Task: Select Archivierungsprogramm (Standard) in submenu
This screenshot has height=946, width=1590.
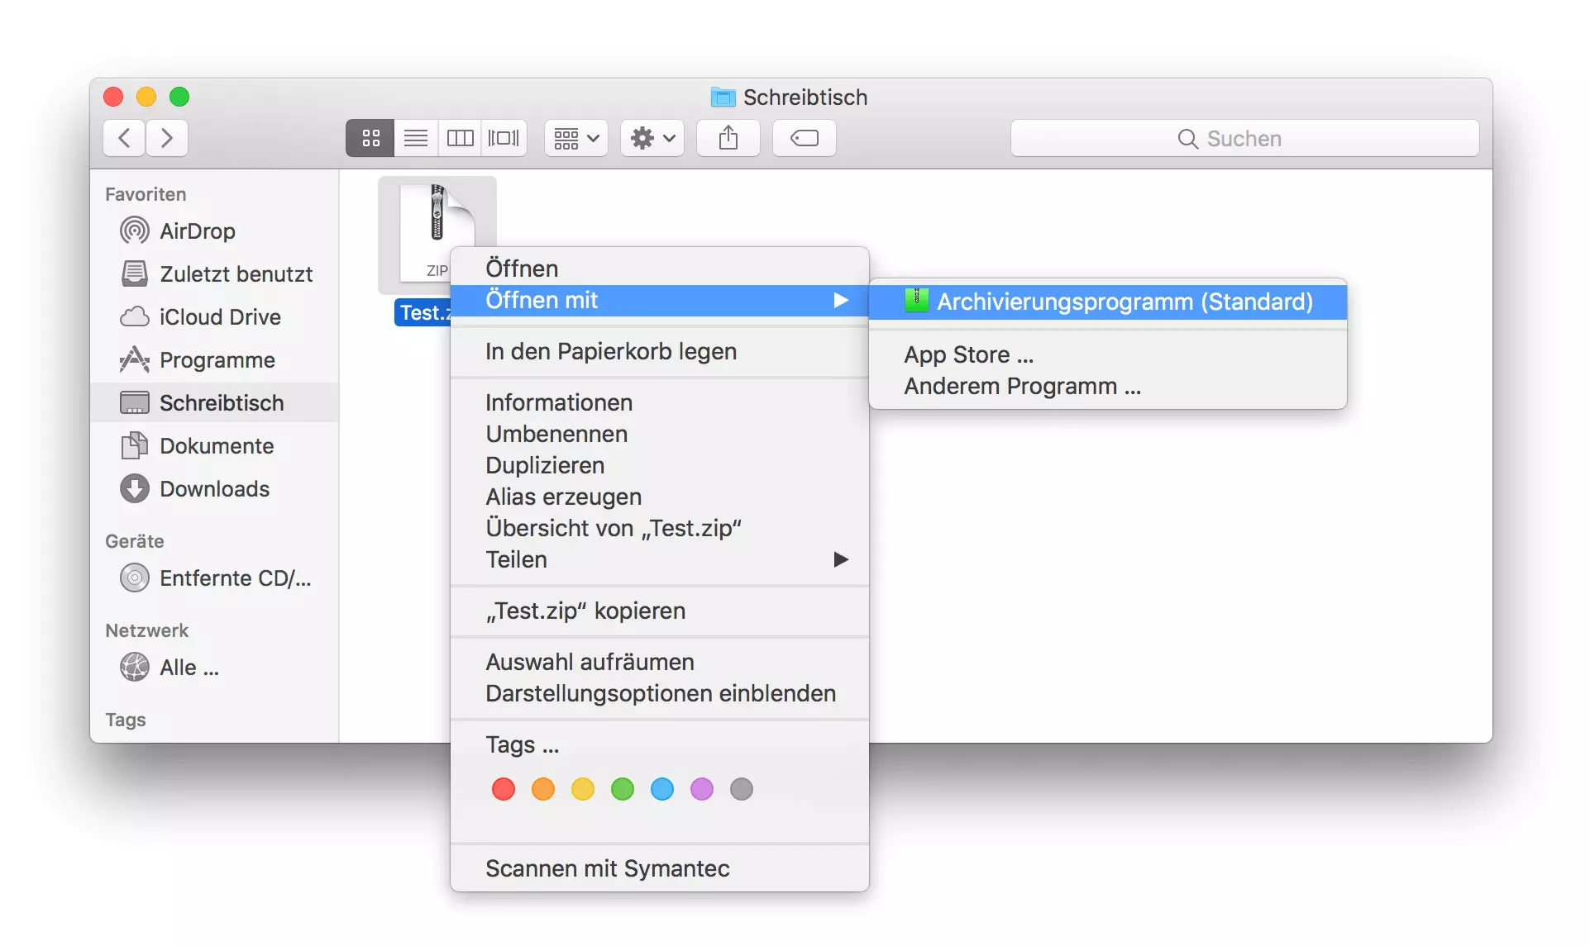Action: 1108,302
